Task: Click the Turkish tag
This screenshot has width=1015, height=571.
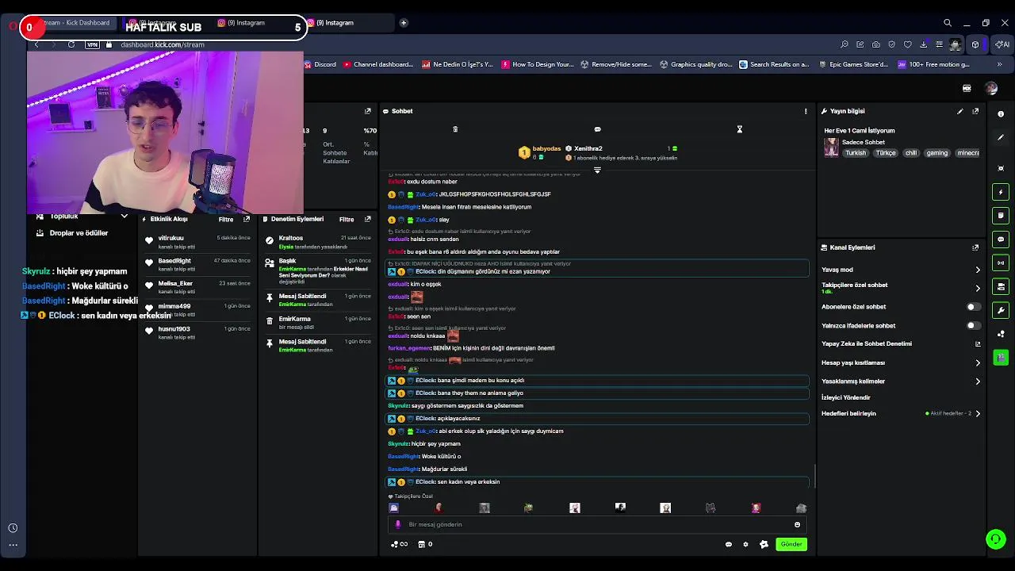Action: (x=856, y=153)
